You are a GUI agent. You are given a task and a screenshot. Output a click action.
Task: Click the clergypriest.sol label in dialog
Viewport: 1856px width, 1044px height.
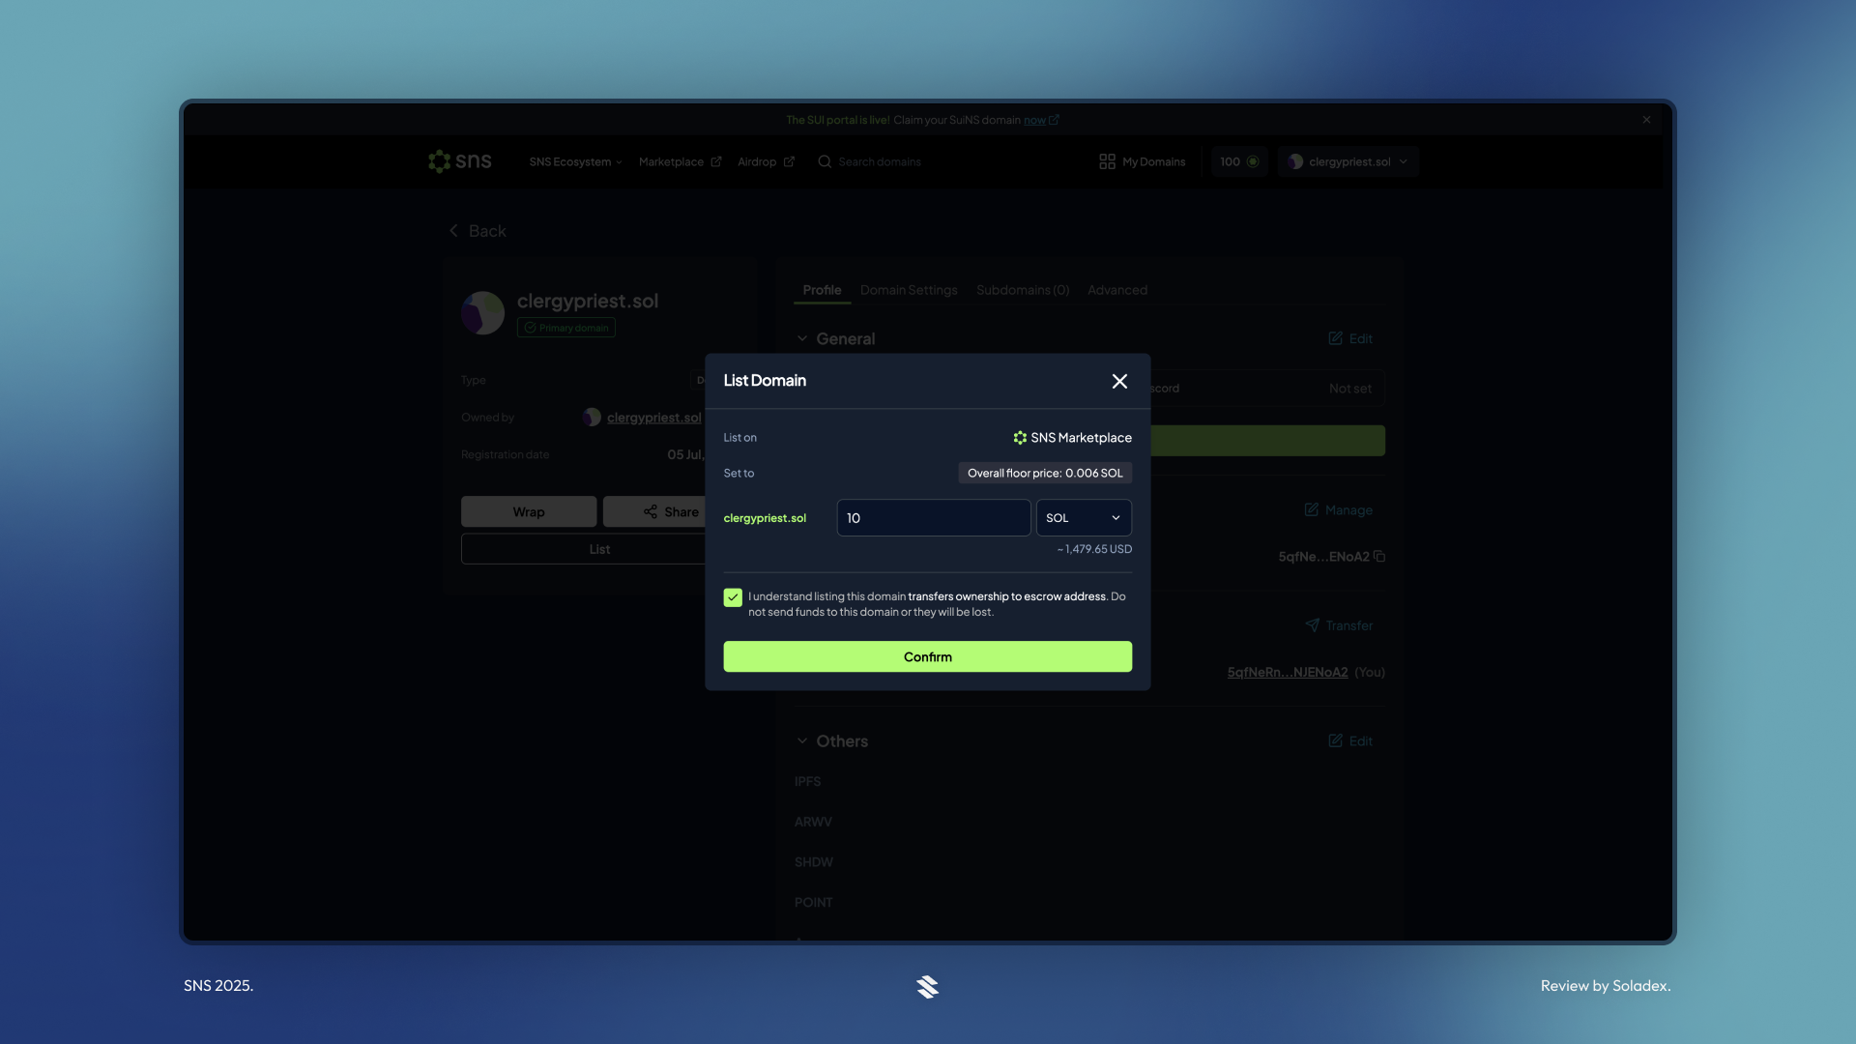point(765,518)
